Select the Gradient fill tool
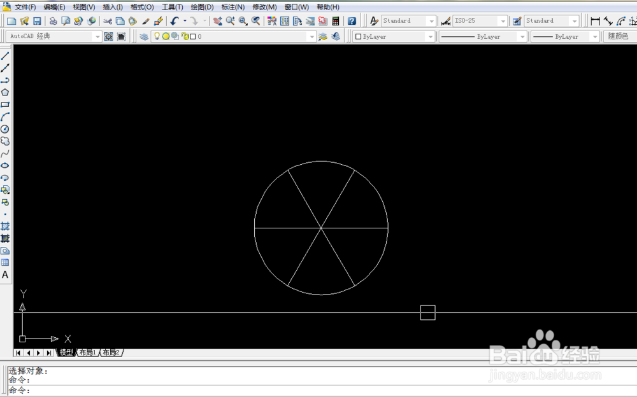 point(5,239)
